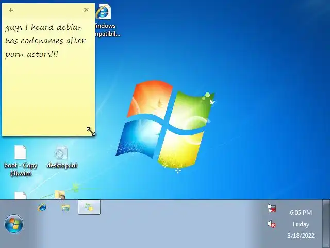Open Windows Explorer from the taskbar
Screen dimensions: 330x248
click(66, 208)
